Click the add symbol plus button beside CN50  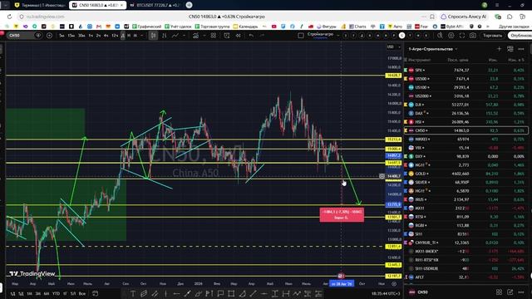(x=49, y=36)
